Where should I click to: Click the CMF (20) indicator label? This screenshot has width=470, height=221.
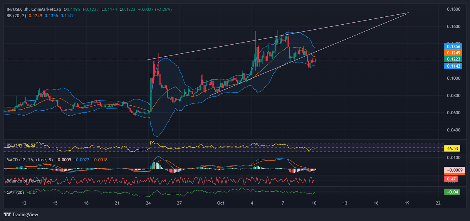point(15,192)
